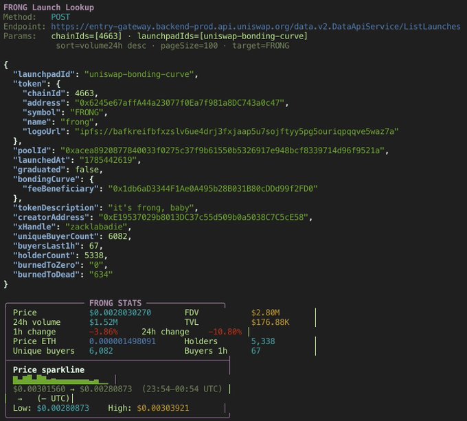Screen dimensions: 467x421
Task: Click the "bondingCurve" JSON key
Action: [x=48, y=179]
